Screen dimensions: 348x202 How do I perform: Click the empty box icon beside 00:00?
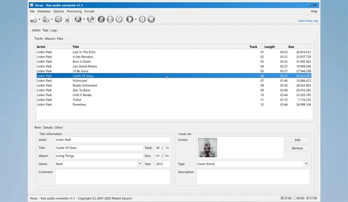point(295,198)
